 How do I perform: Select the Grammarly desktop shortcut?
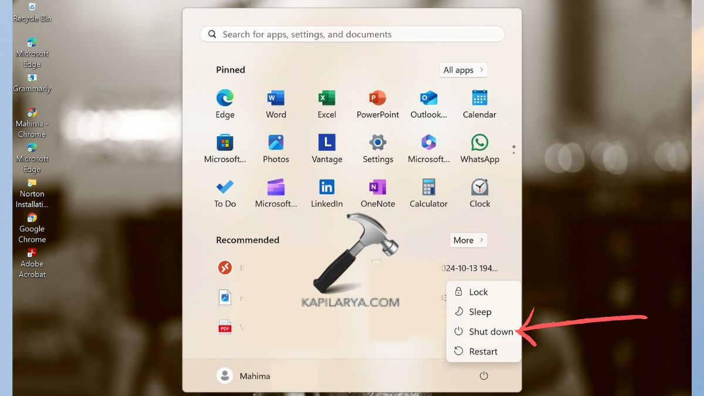click(x=32, y=83)
